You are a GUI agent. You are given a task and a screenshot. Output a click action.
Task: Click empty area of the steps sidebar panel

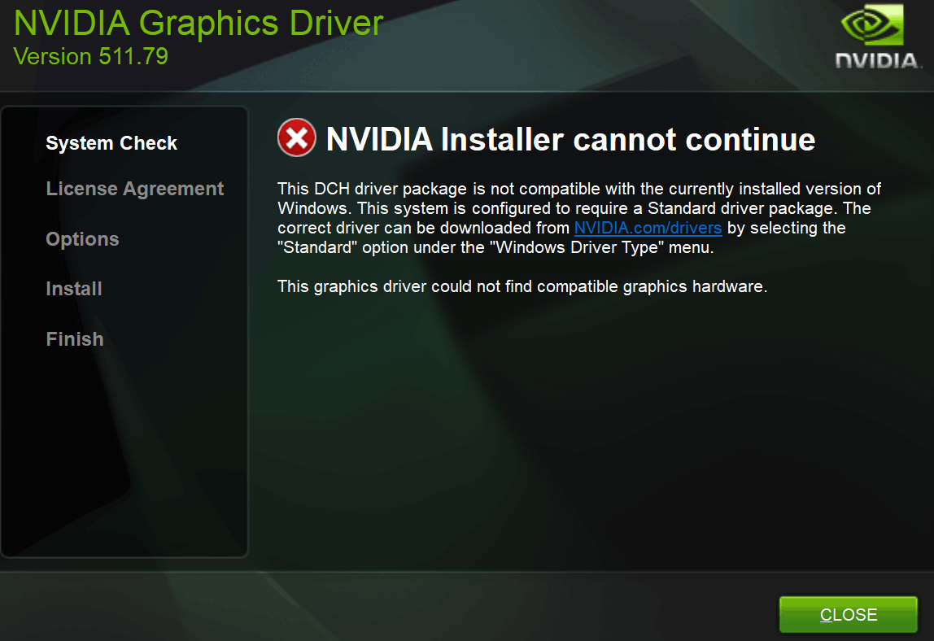(x=124, y=453)
